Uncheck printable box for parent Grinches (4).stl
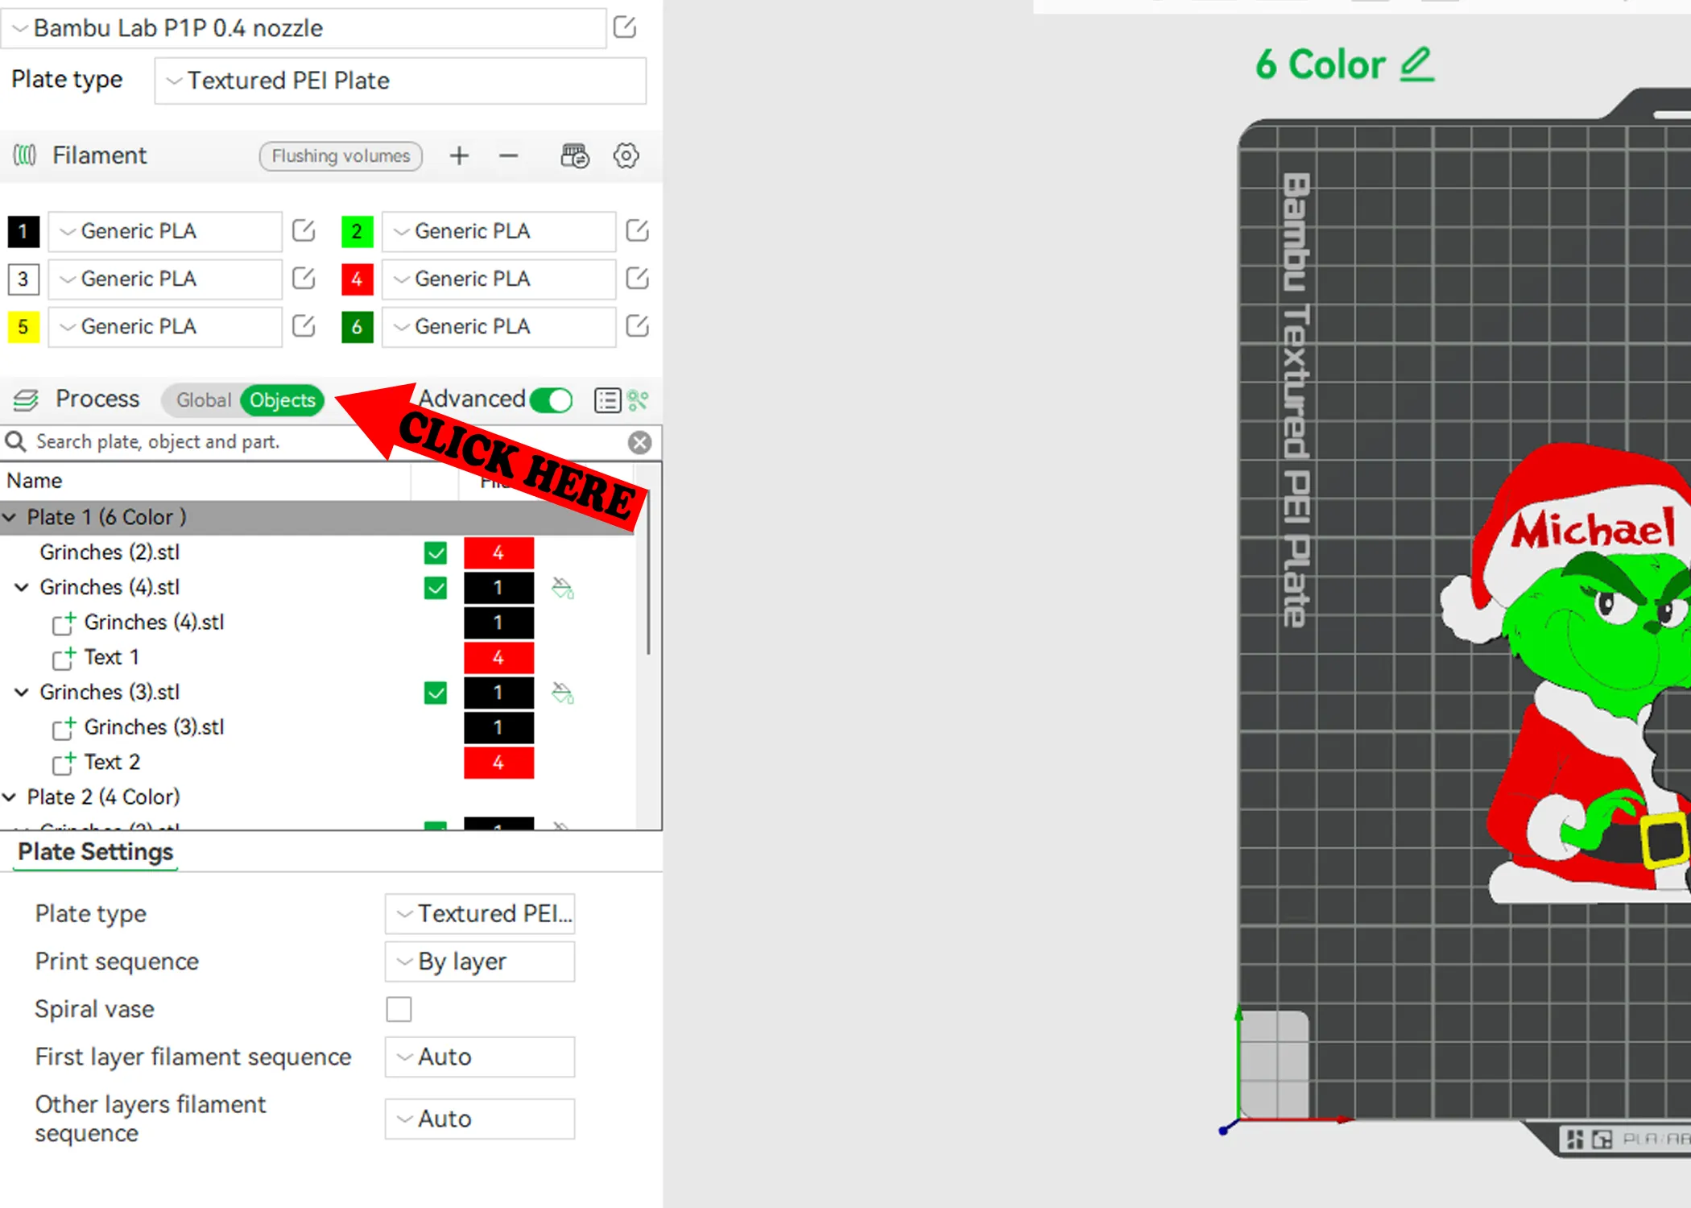The width and height of the screenshot is (1691, 1208). coord(436,588)
